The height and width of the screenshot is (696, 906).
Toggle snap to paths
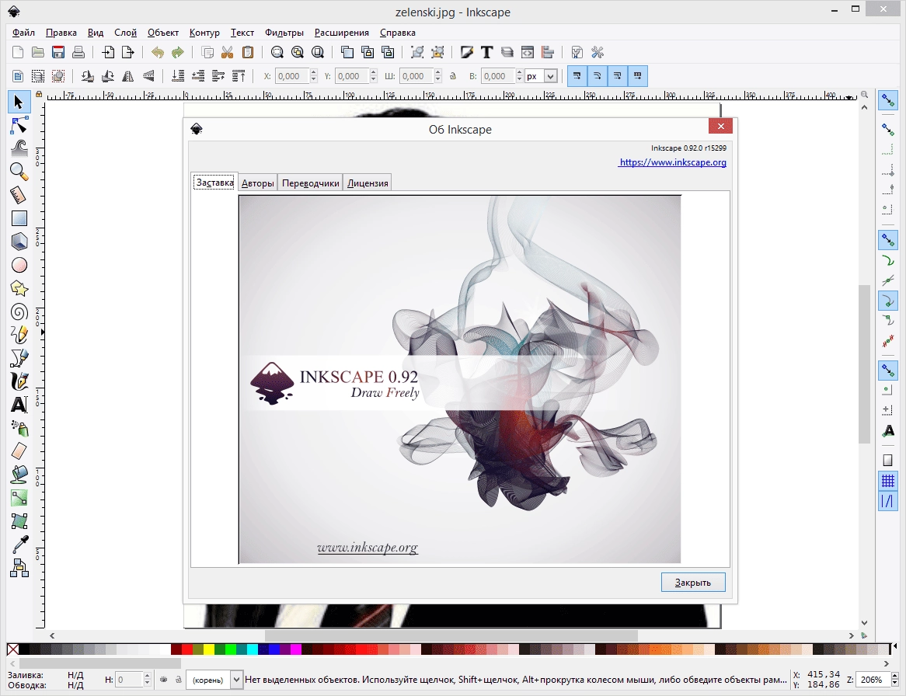(x=888, y=261)
